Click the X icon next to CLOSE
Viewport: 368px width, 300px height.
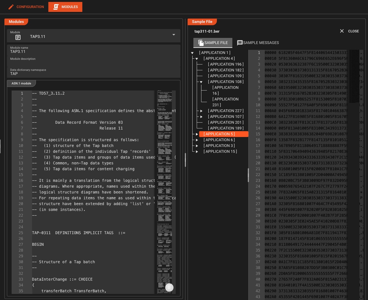(342, 31)
